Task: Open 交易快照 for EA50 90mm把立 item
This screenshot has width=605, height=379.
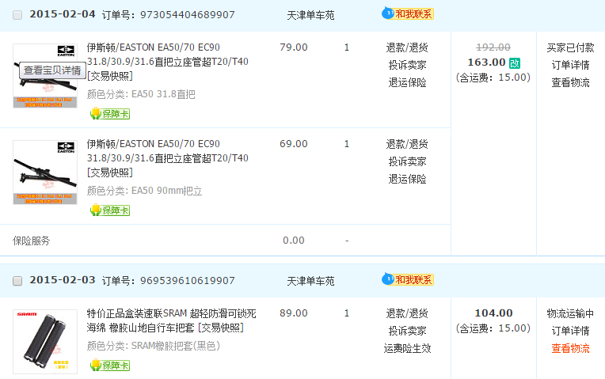Action: [x=110, y=172]
